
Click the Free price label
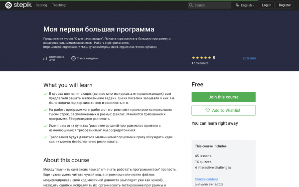pyautogui.click(x=197, y=85)
